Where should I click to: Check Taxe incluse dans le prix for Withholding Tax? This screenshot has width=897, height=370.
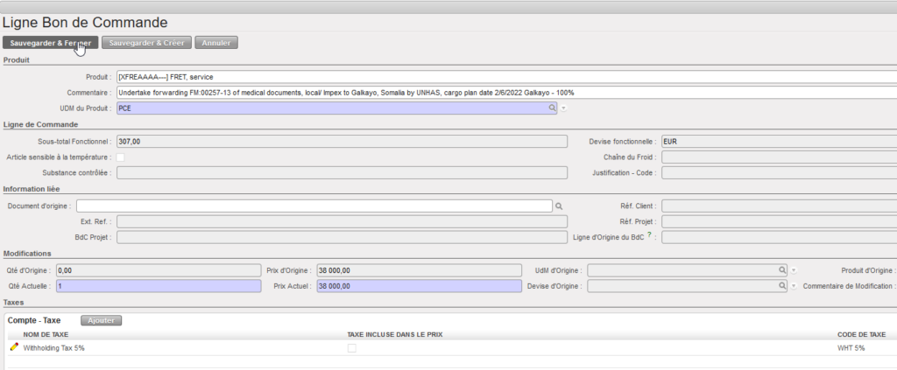352,348
